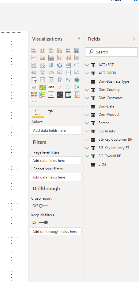Pick the Multi-row card visual
This screenshot has width=139, height=282.
(x=68, y=72)
